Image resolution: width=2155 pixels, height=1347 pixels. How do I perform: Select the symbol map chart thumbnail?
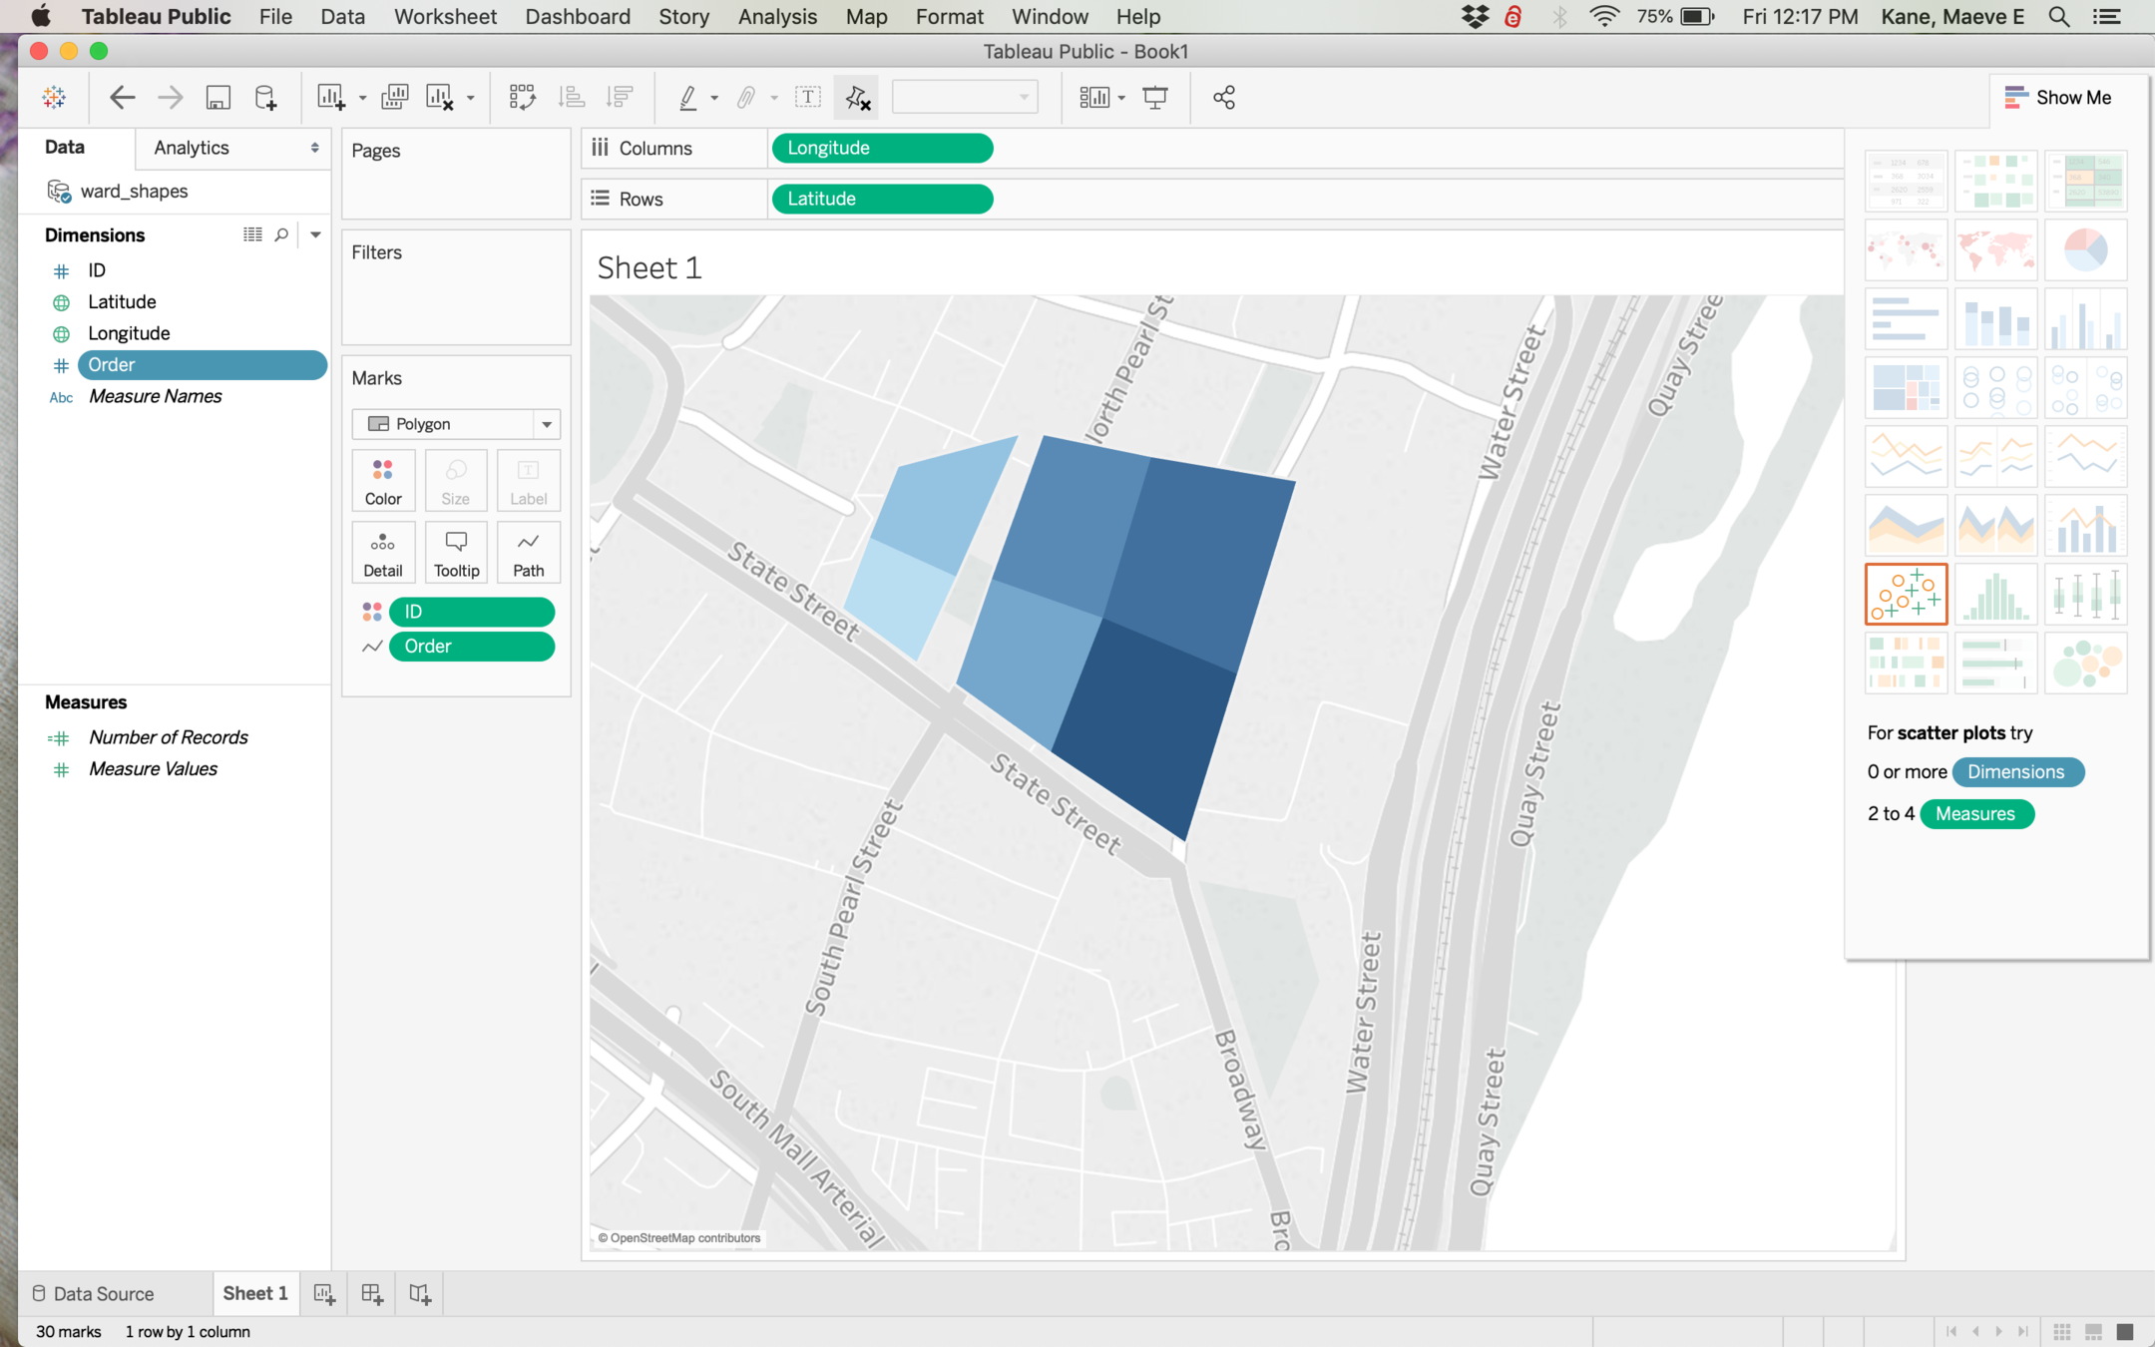[x=1906, y=249]
